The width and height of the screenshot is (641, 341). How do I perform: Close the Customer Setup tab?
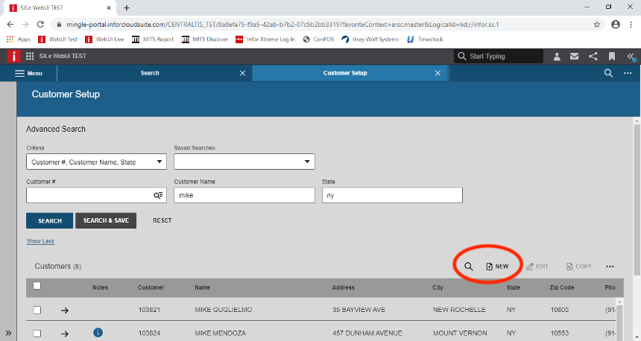point(438,73)
